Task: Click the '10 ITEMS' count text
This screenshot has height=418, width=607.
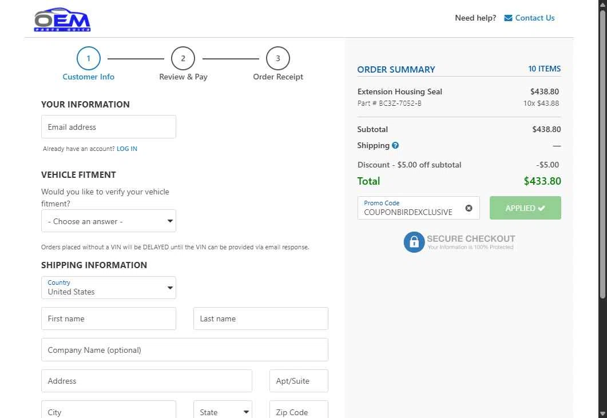Action: (544, 69)
